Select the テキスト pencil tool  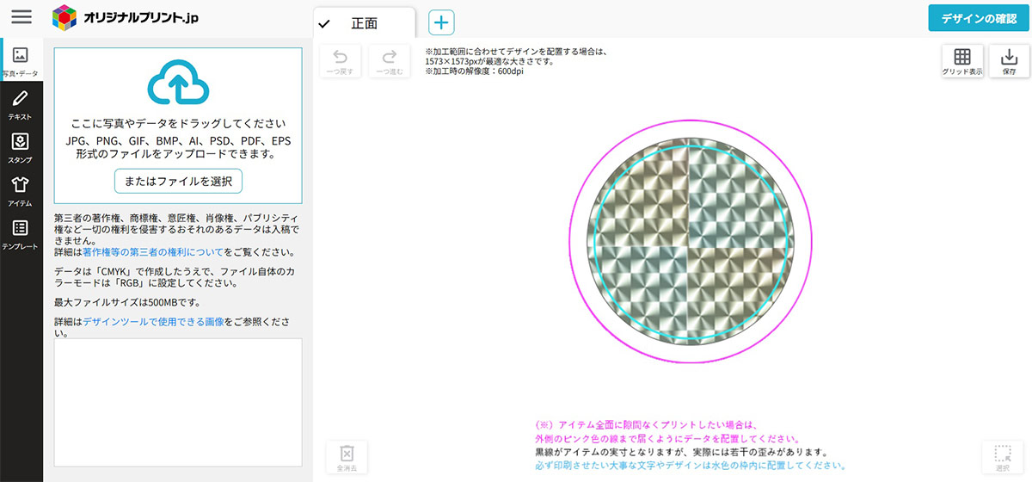[x=21, y=103]
